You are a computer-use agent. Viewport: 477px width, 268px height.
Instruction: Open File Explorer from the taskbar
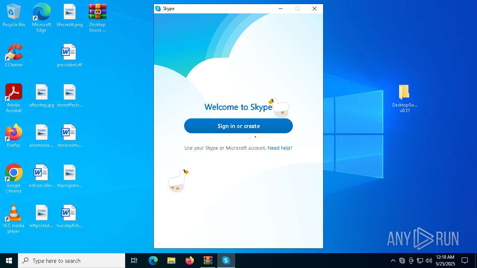tap(171, 261)
